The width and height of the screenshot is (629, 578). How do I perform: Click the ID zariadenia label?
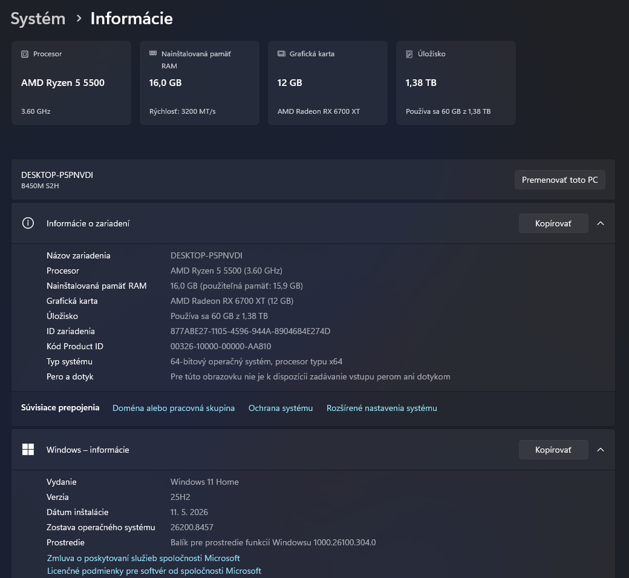[x=71, y=331]
